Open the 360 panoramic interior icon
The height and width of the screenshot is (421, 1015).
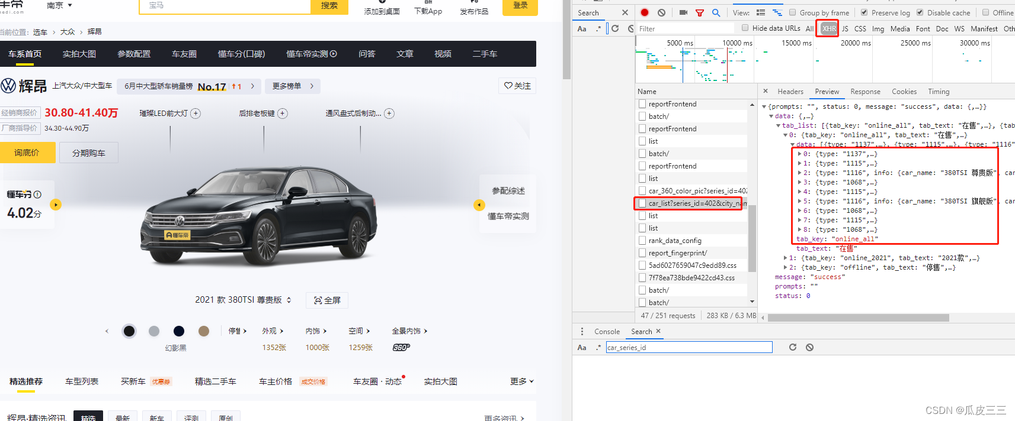401,347
